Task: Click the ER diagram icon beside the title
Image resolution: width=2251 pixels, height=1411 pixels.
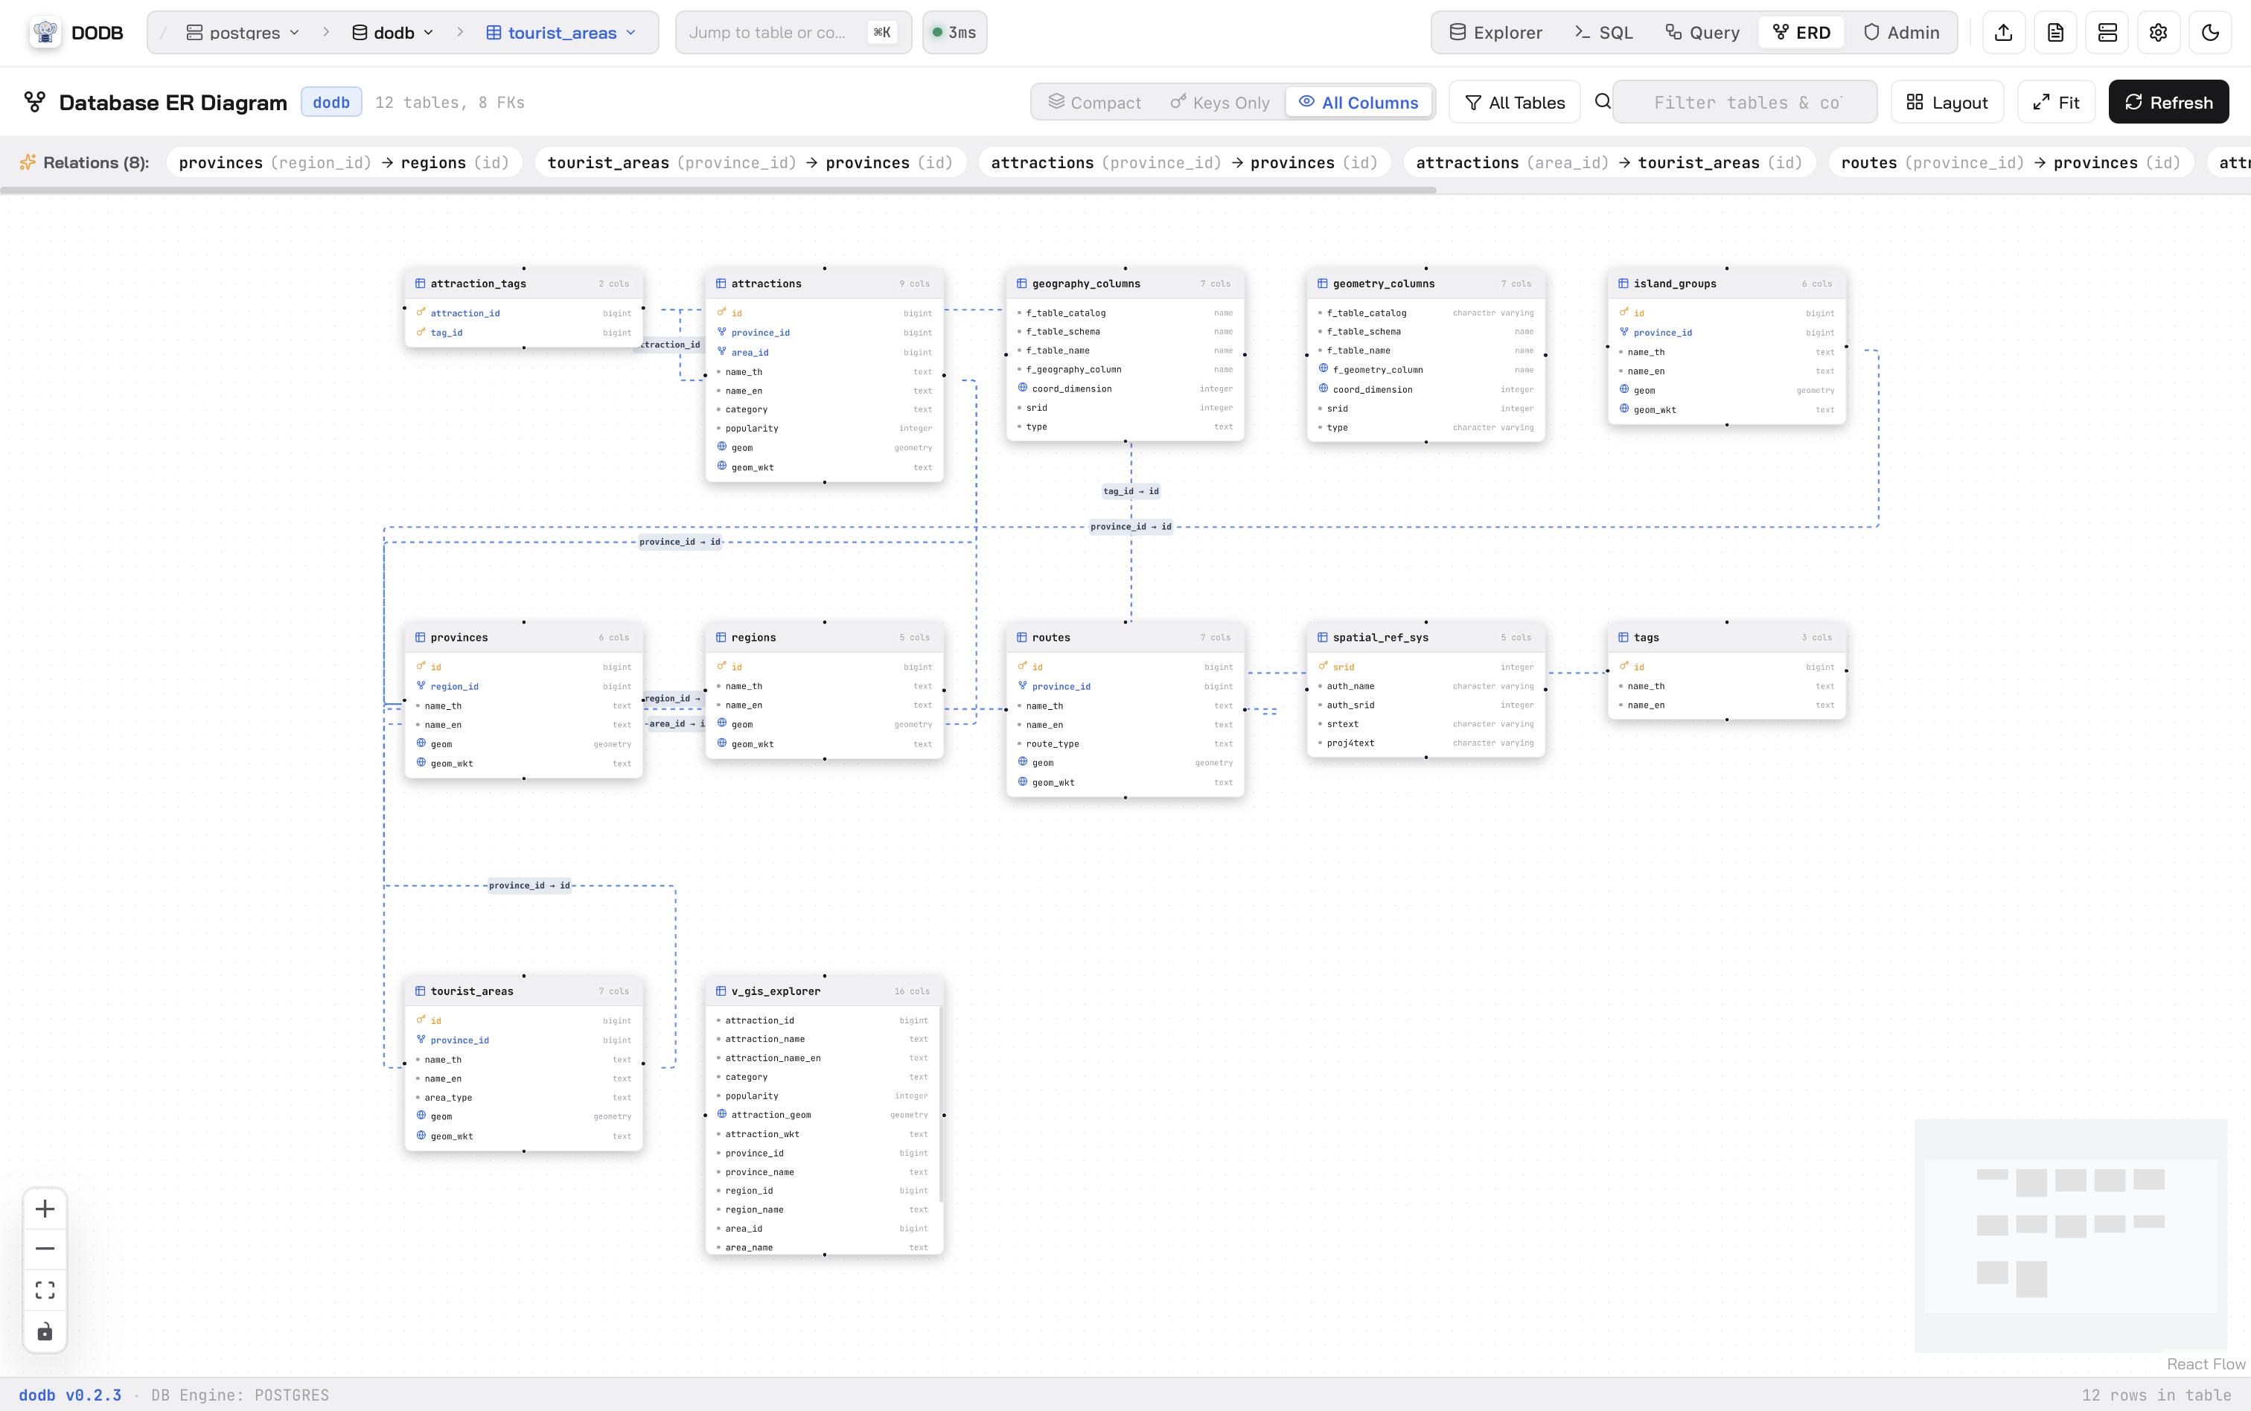Action: (x=36, y=102)
